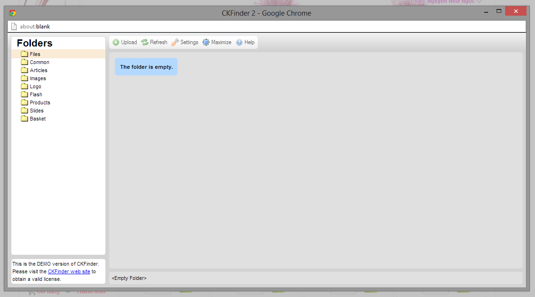Select the Images folder name
Image resolution: width=535 pixels, height=297 pixels.
38,78
